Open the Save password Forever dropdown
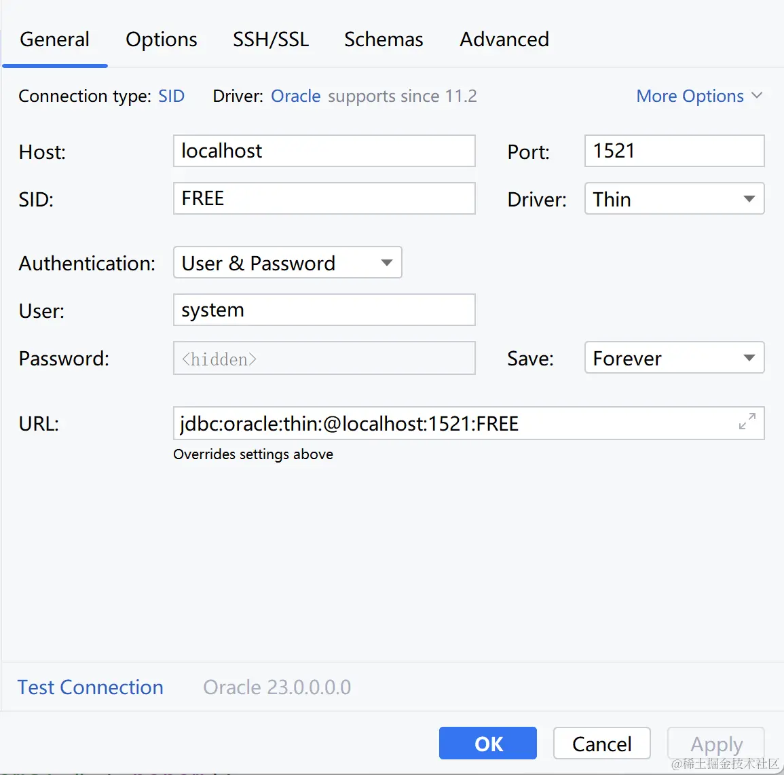Screen dimensions: 784x775 pyautogui.click(x=674, y=358)
